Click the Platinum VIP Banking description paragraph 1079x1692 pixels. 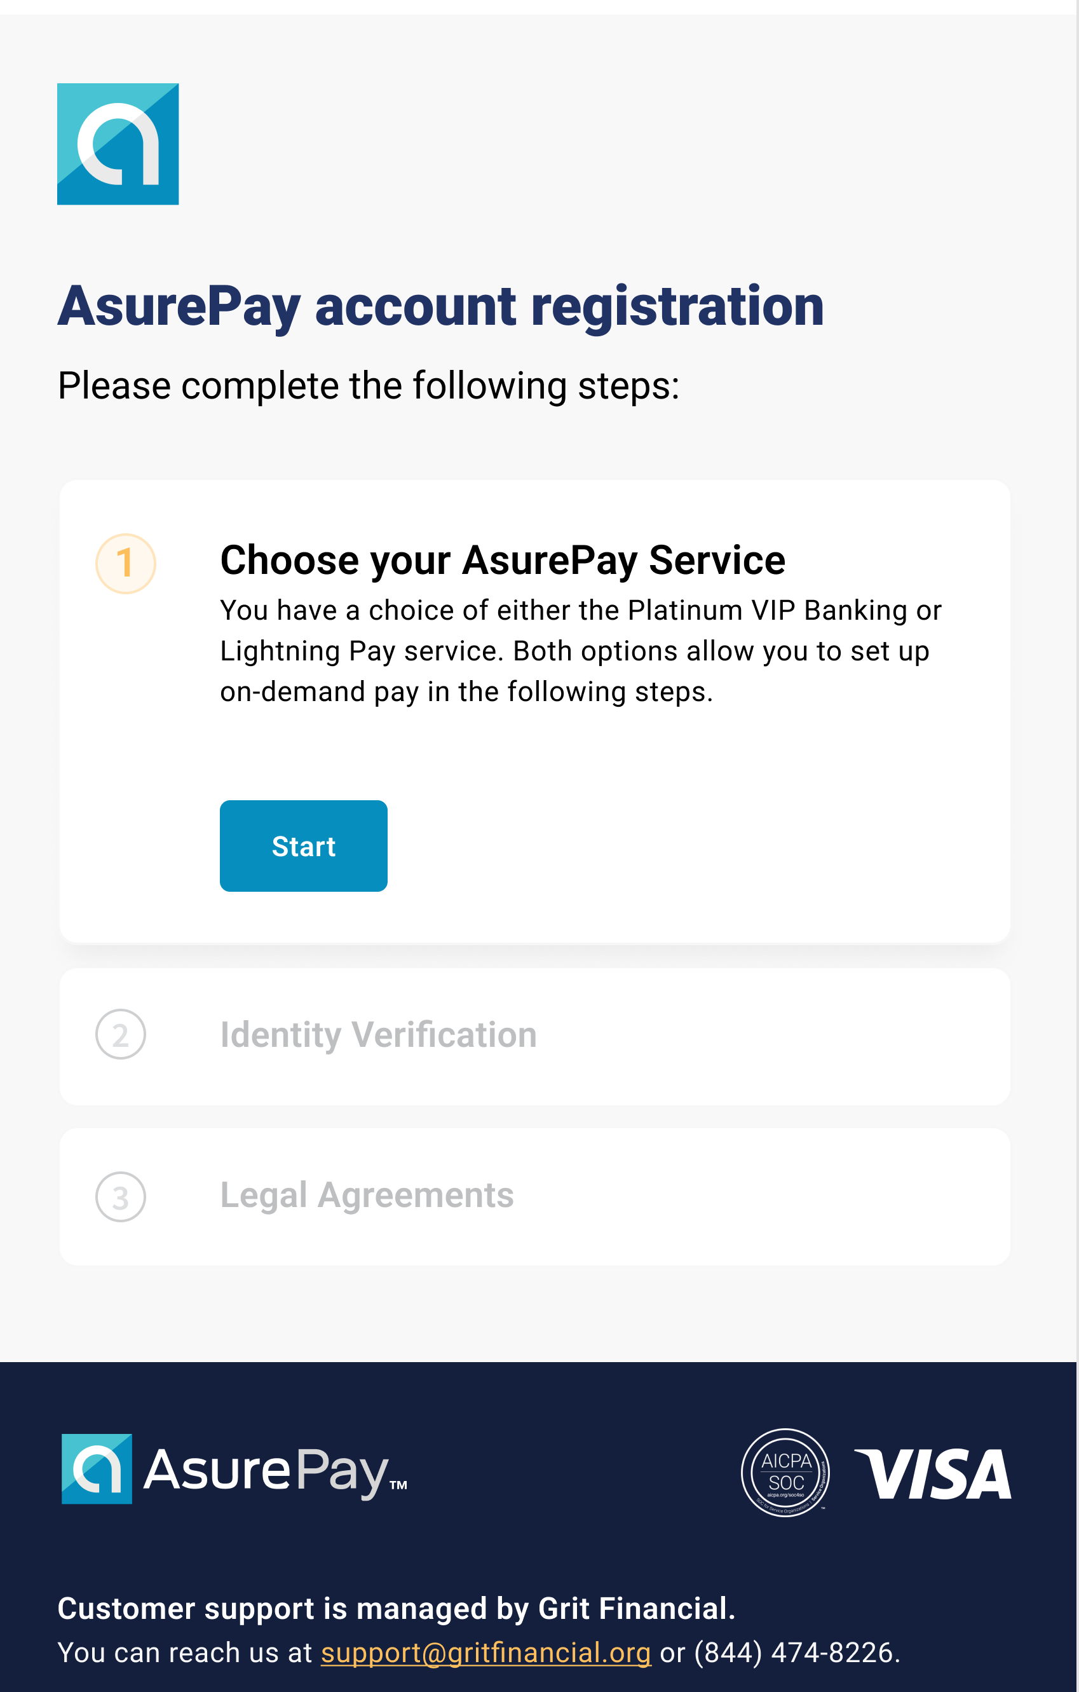tap(580, 651)
